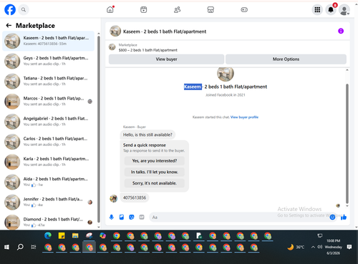
Task: Open the Aida conversation
Action: (48, 182)
